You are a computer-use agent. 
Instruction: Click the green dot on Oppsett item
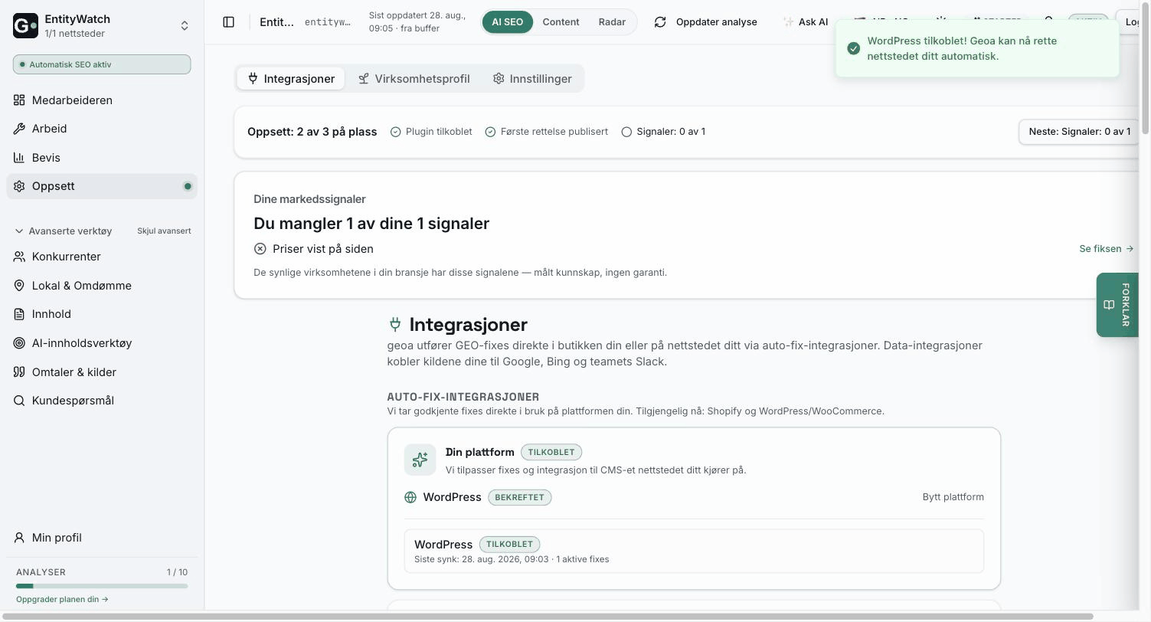pyautogui.click(x=188, y=186)
